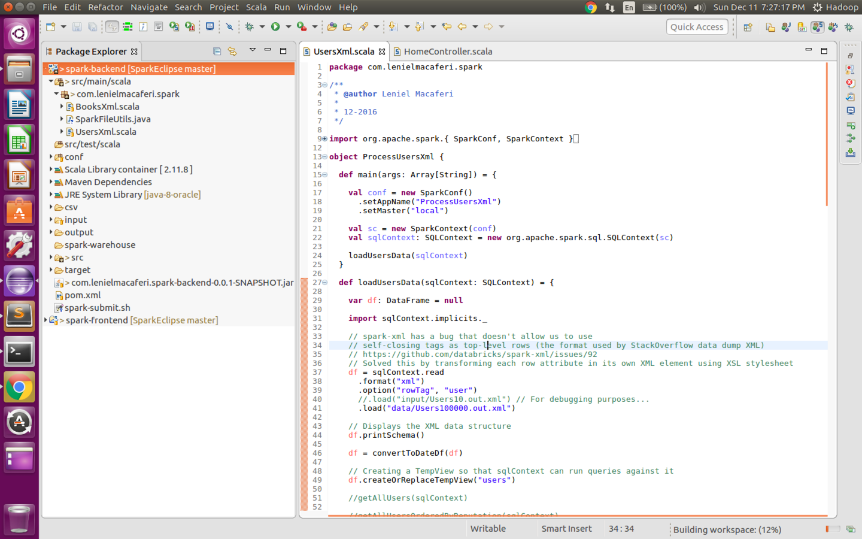Click the green Run button in toolbar
Screen dimensions: 862x539
[x=275, y=26]
